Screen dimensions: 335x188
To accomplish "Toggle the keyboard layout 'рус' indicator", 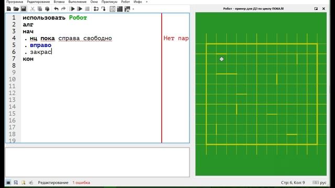I will 320,182.
